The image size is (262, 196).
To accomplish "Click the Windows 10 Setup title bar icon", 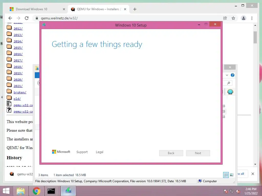I will pyautogui.click(x=44, y=25).
